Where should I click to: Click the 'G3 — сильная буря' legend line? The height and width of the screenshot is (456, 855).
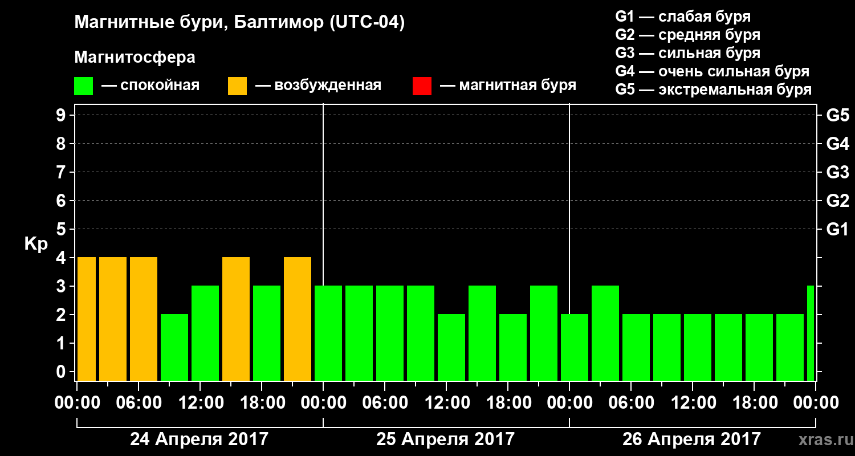[687, 53]
